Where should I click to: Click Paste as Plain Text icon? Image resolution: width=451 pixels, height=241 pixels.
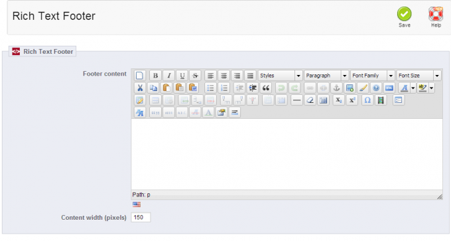click(180, 88)
